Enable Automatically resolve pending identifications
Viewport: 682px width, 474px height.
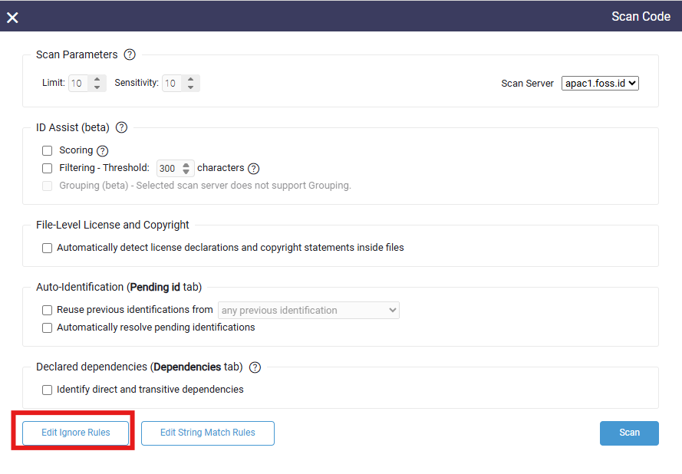tap(48, 328)
